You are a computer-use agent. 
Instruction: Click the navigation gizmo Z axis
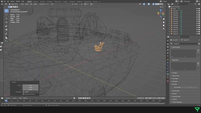coord(160,10)
